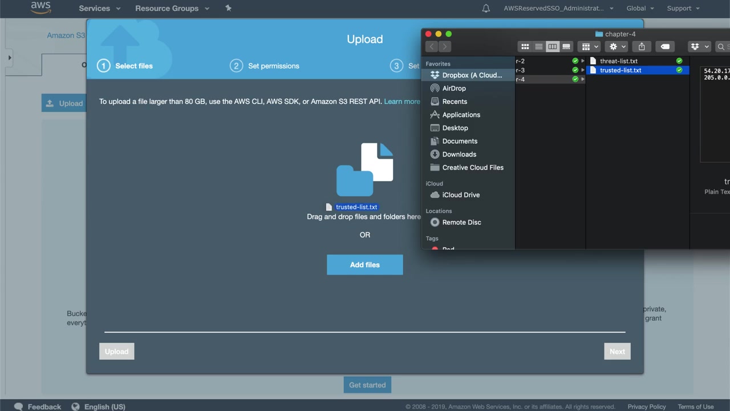Go to step 3 of upload wizard
Image resolution: width=730 pixels, height=411 pixels.
tap(405, 66)
